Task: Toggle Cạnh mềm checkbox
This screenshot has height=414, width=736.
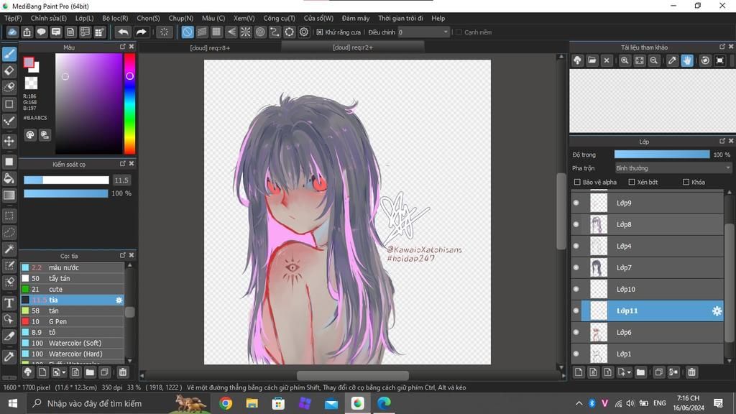Action: coord(459,32)
